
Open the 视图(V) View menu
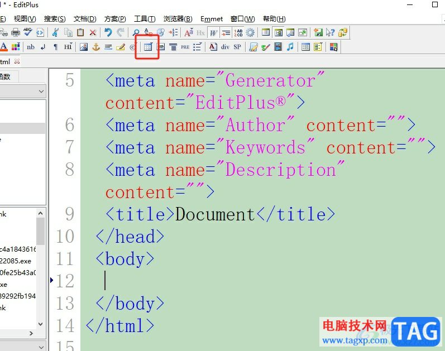tap(25, 19)
